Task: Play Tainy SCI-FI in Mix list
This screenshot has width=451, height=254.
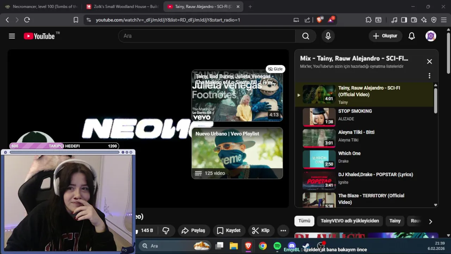Action: click(364, 95)
